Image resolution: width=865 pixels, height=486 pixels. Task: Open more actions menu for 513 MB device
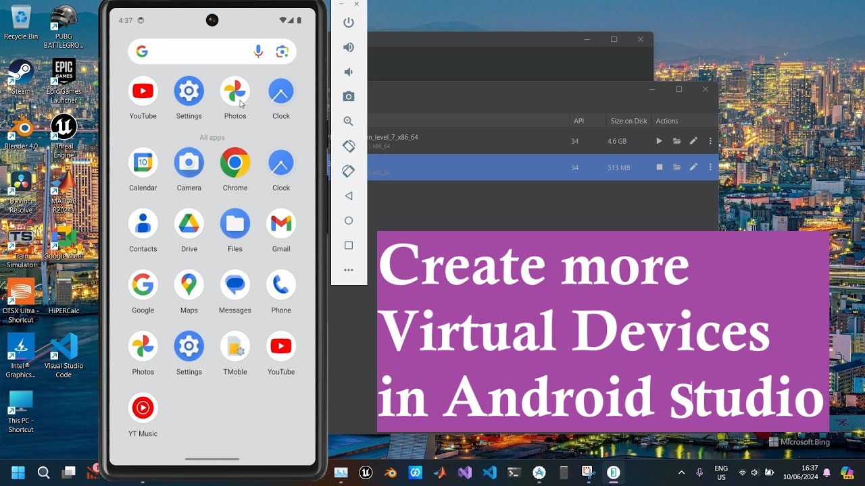pyautogui.click(x=710, y=167)
